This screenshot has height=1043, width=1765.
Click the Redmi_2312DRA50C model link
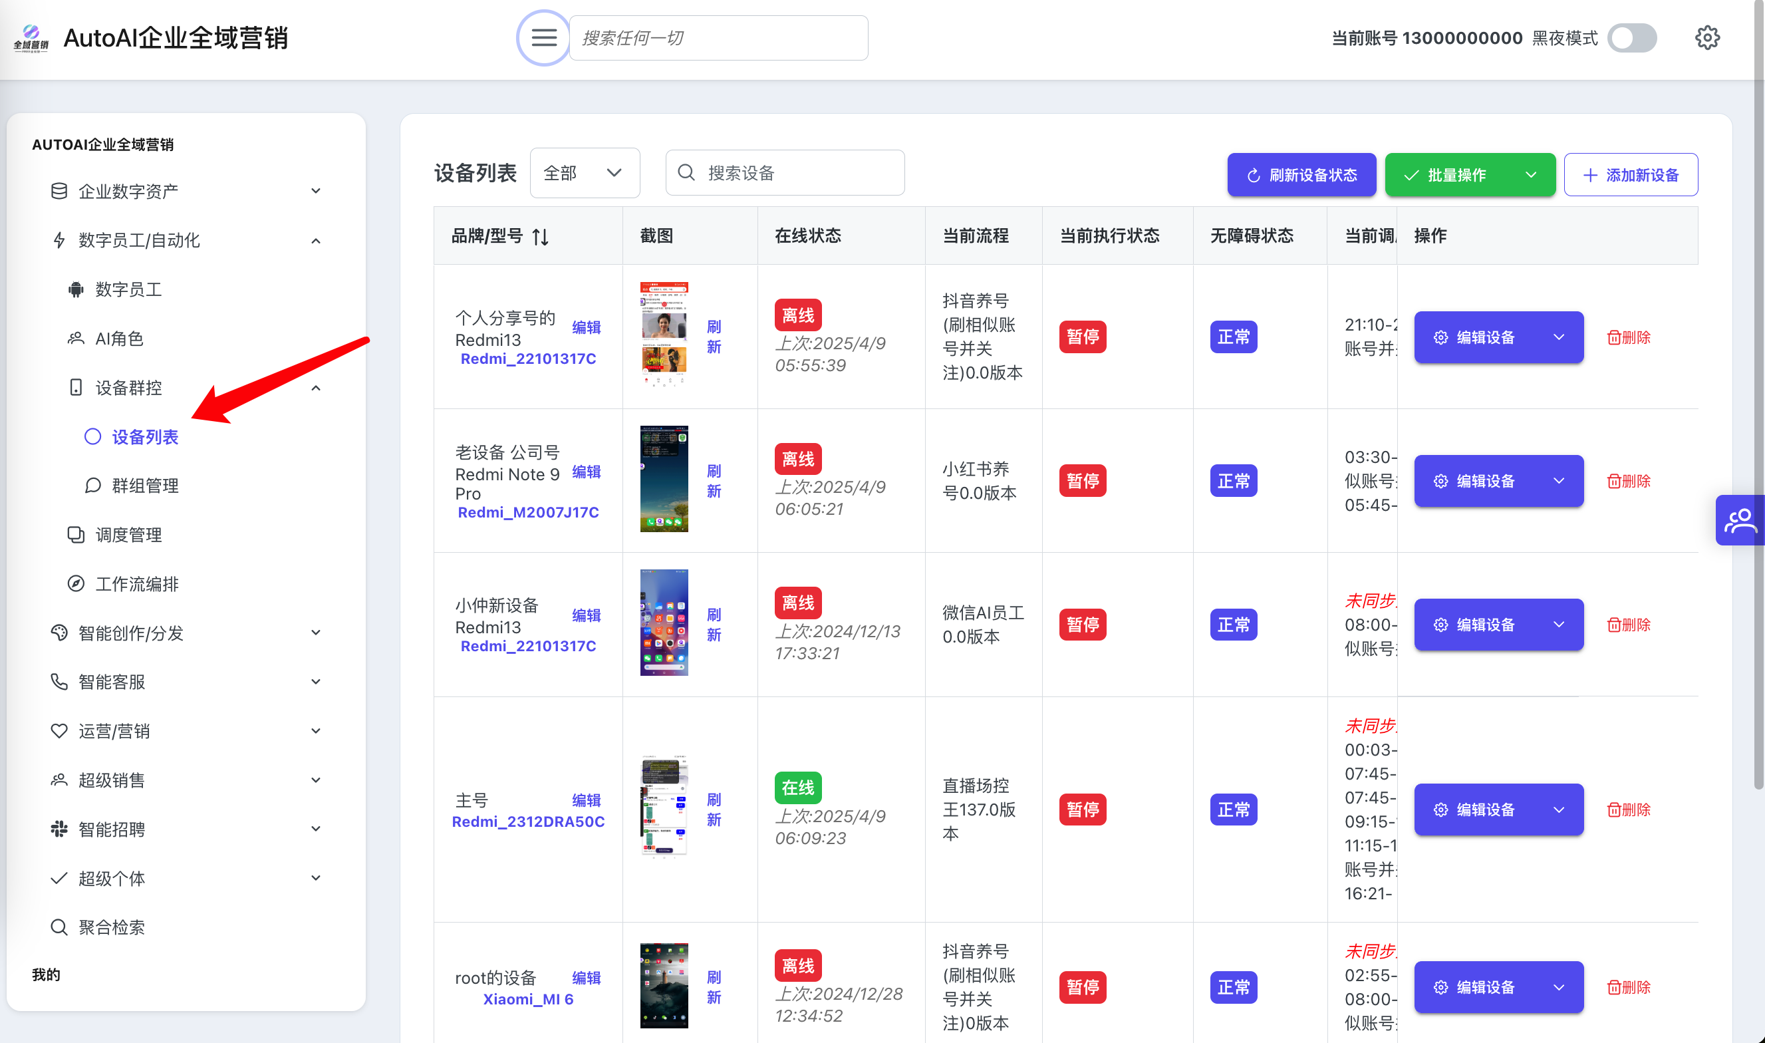coord(527,821)
